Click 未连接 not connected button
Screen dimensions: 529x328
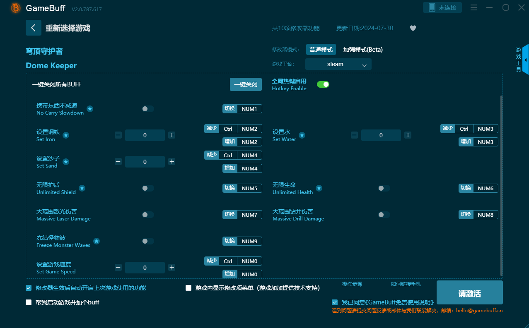(442, 7)
